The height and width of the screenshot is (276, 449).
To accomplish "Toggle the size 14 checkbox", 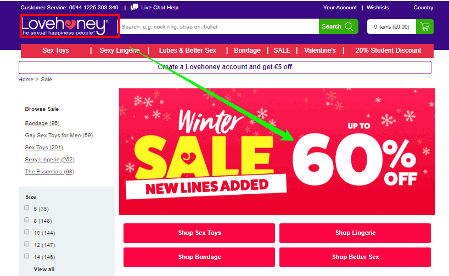I will pos(27,256).
